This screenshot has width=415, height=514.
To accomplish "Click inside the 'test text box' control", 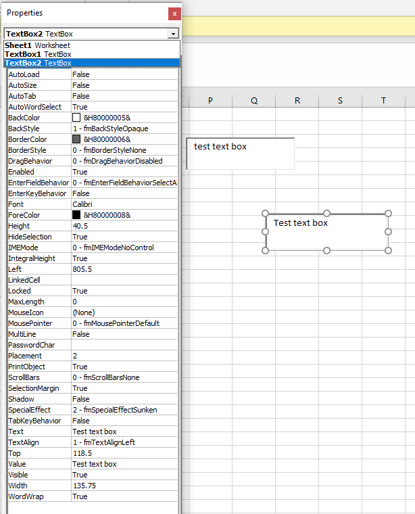I will [241, 154].
